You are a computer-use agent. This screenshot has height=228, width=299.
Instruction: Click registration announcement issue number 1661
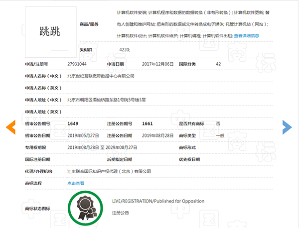148,123
